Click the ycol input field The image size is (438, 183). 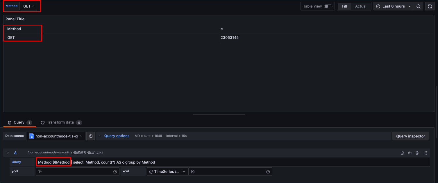[x=77, y=172]
